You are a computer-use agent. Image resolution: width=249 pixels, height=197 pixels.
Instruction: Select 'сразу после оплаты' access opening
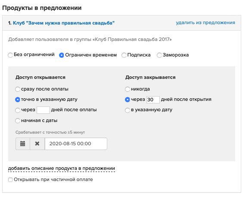(x=18, y=89)
